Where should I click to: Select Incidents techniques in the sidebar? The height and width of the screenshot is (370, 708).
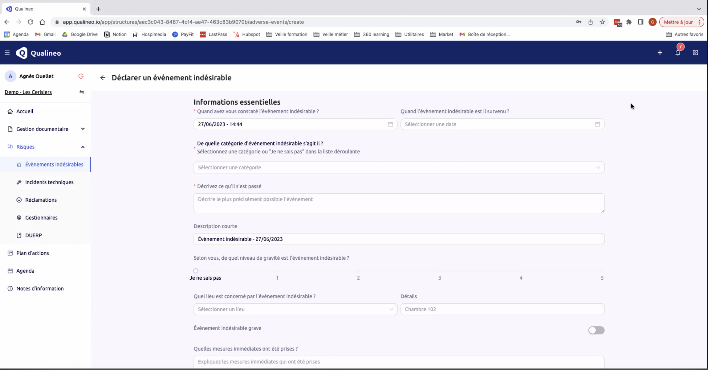(49, 182)
